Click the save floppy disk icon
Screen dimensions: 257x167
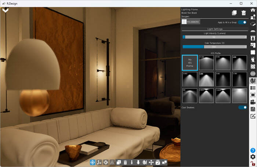coord(253,109)
